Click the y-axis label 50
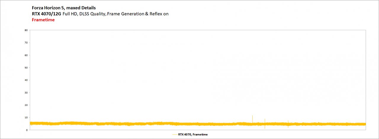Image resolution: width=379 pixels, height=139 pixels. point(26,67)
